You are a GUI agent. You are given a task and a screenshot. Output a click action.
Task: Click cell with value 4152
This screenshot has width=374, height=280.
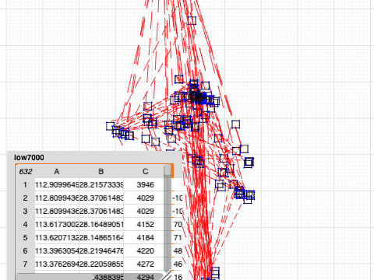click(x=145, y=224)
